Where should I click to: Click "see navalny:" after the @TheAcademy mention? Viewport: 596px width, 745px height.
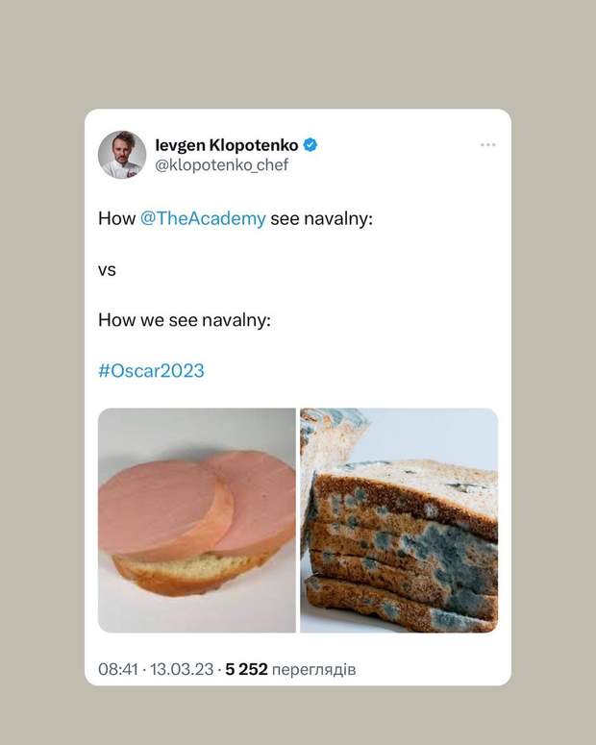[x=321, y=218]
